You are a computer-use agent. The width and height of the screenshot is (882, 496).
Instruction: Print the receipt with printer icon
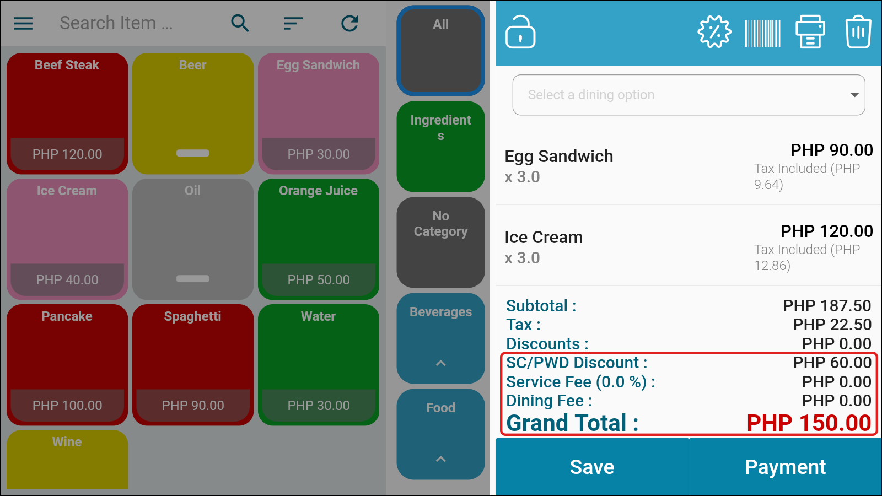(x=810, y=32)
